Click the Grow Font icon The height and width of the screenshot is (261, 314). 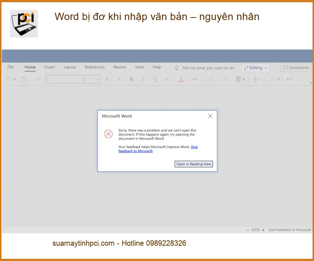pos(107,79)
